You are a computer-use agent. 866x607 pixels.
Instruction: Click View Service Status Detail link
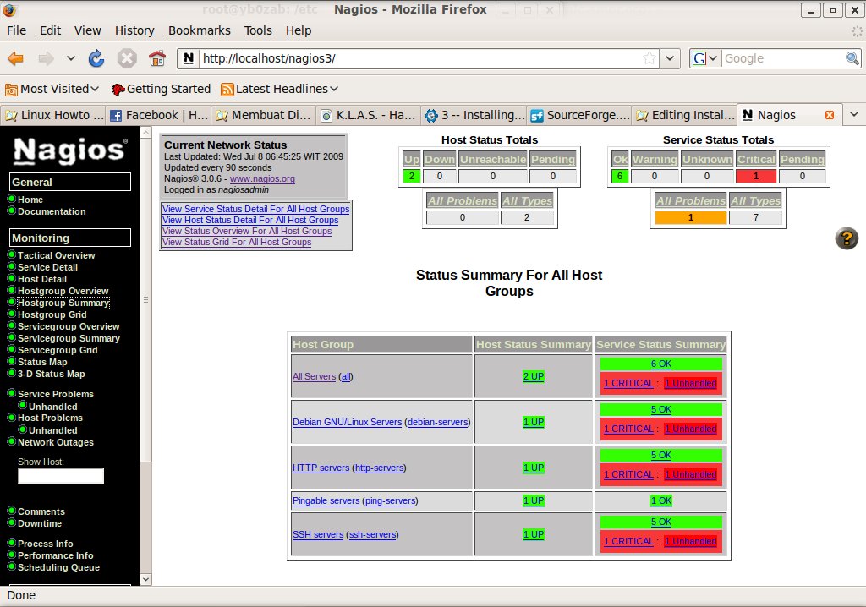(255, 209)
